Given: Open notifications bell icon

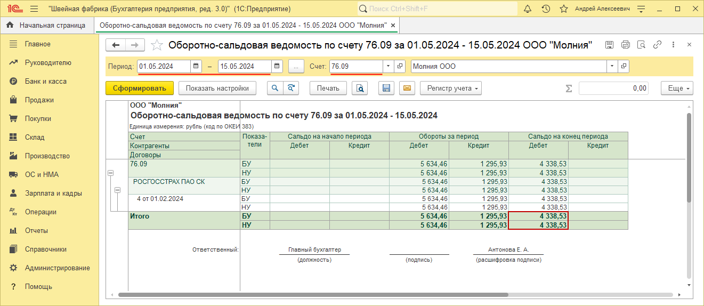Looking at the screenshot, I should (x=528, y=9).
